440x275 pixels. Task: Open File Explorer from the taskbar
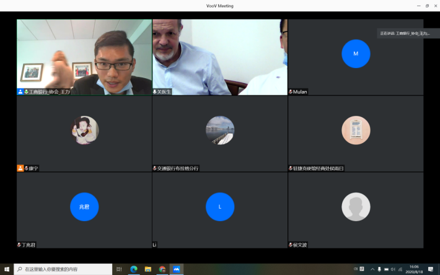click(148, 269)
